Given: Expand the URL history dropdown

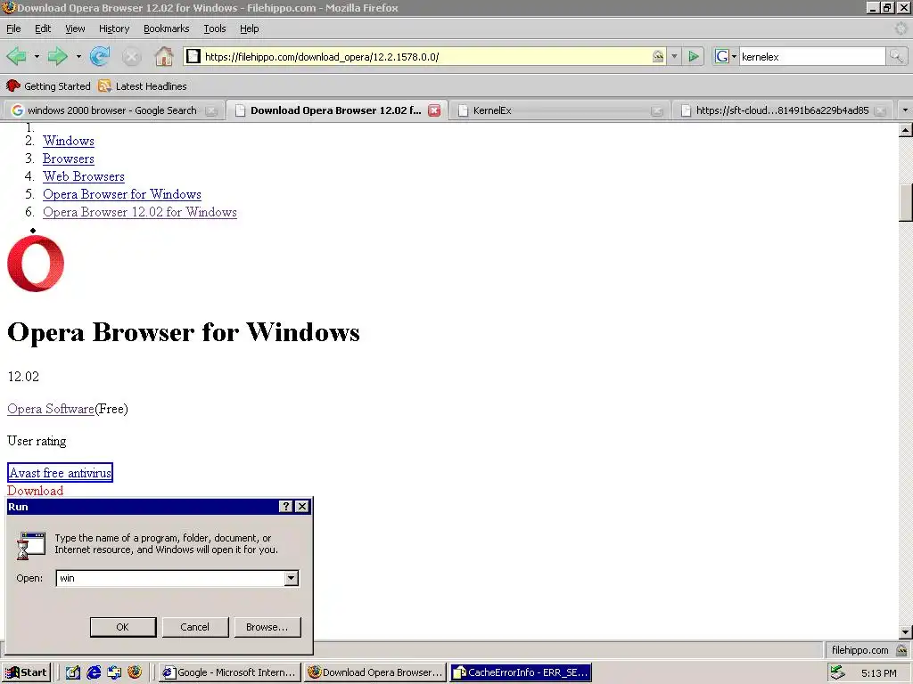Looking at the screenshot, I should coord(674,56).
